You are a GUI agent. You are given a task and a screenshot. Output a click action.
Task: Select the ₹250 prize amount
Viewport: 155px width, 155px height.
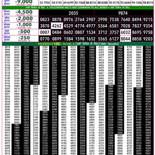click(x=24, y=38)
